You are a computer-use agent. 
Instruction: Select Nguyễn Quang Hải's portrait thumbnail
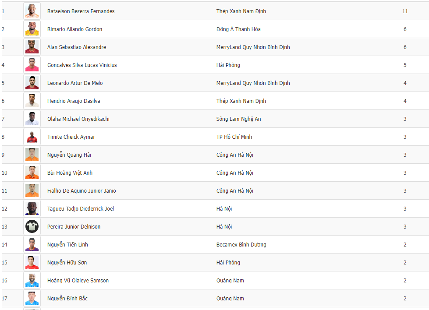(32, 155)
